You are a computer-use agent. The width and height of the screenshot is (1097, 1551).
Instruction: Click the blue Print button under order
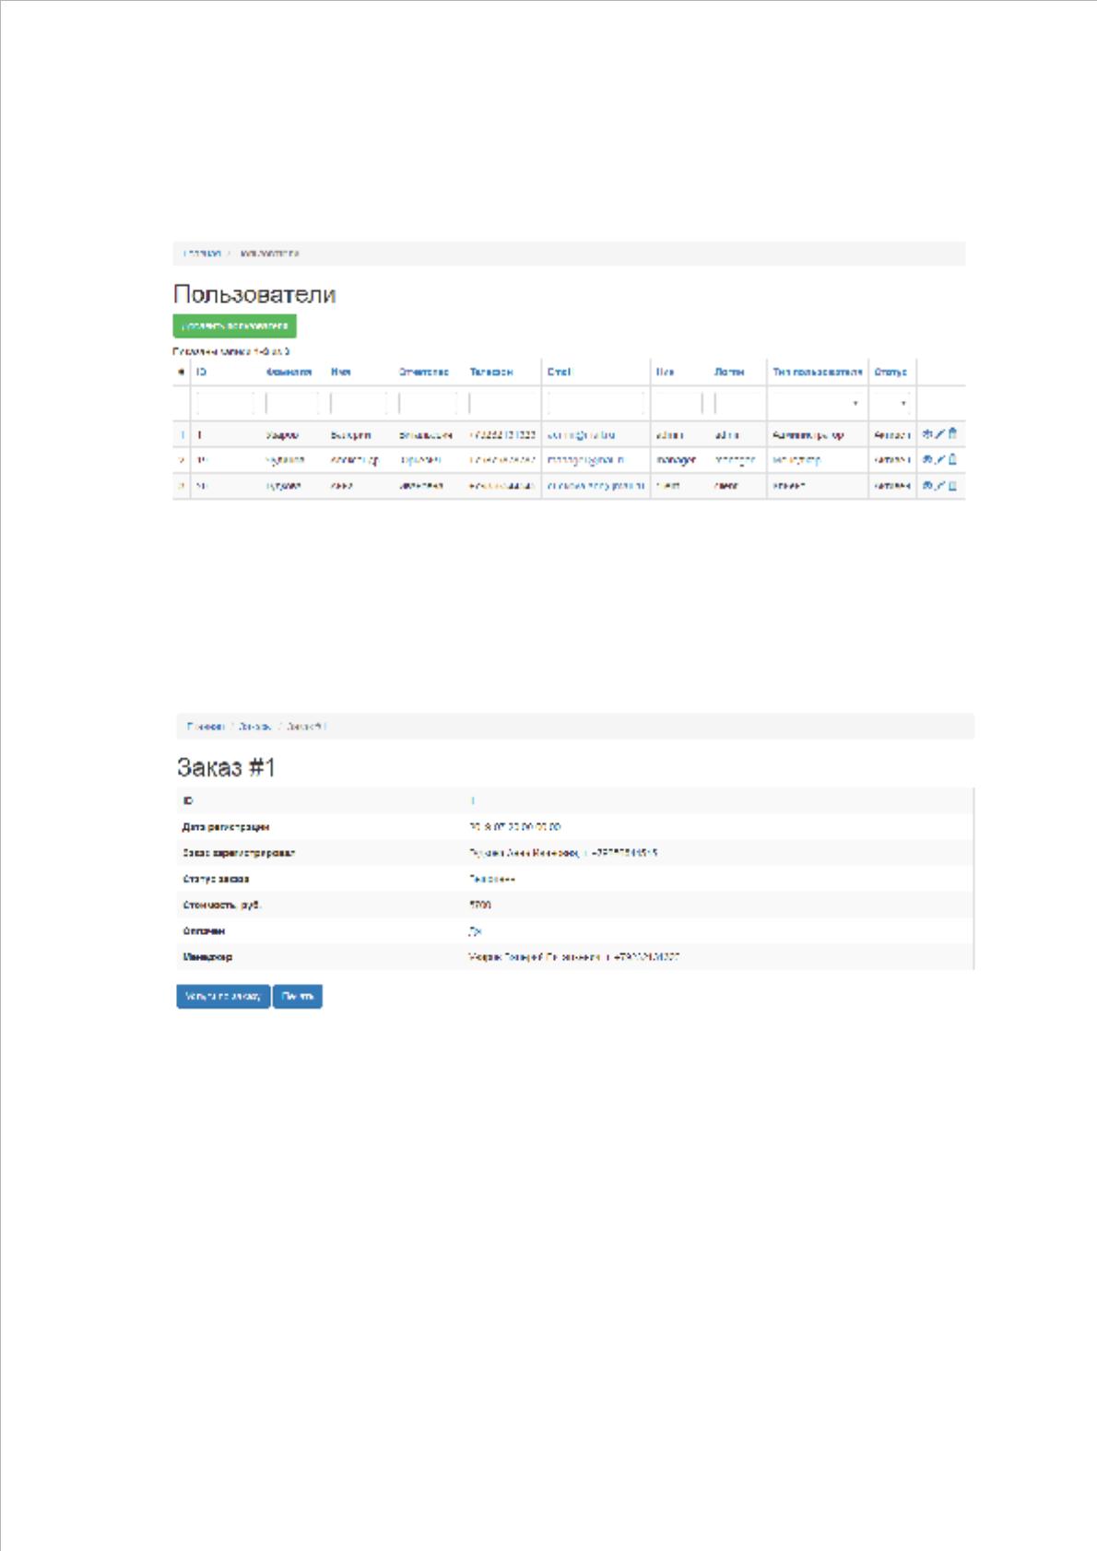(298, 996)
